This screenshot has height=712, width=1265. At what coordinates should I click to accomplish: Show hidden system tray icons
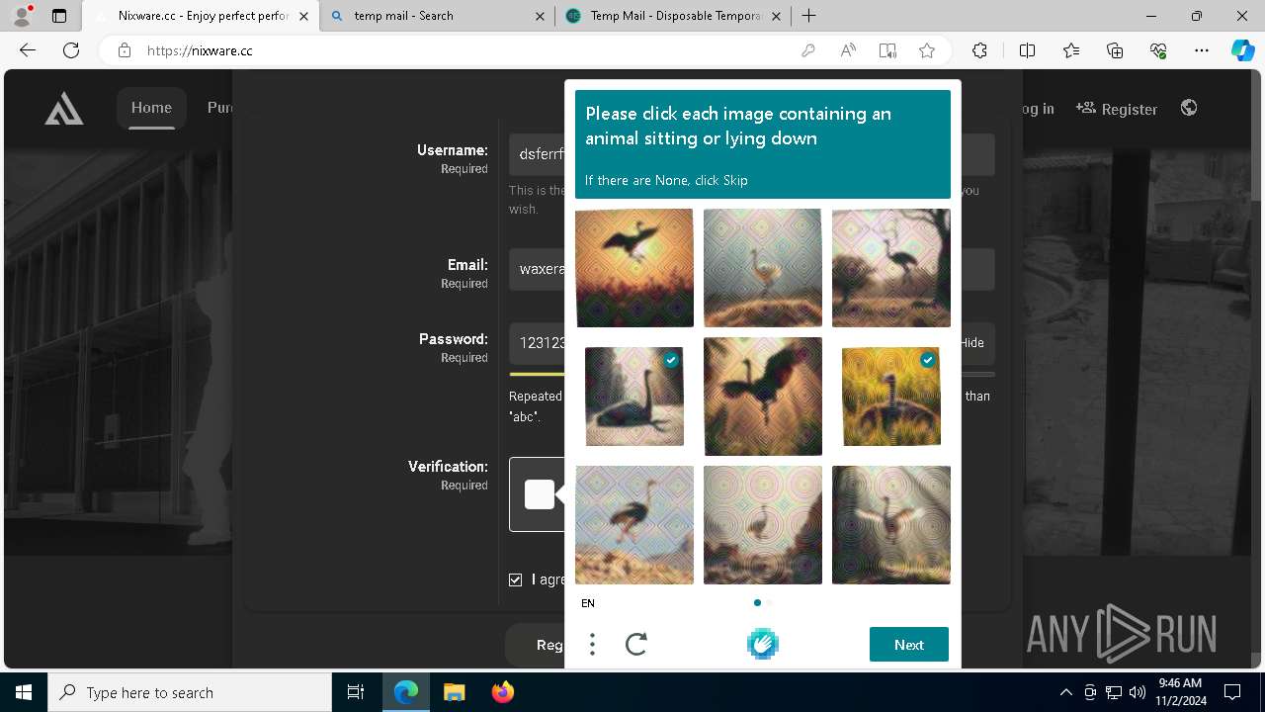pos(1065,692)
